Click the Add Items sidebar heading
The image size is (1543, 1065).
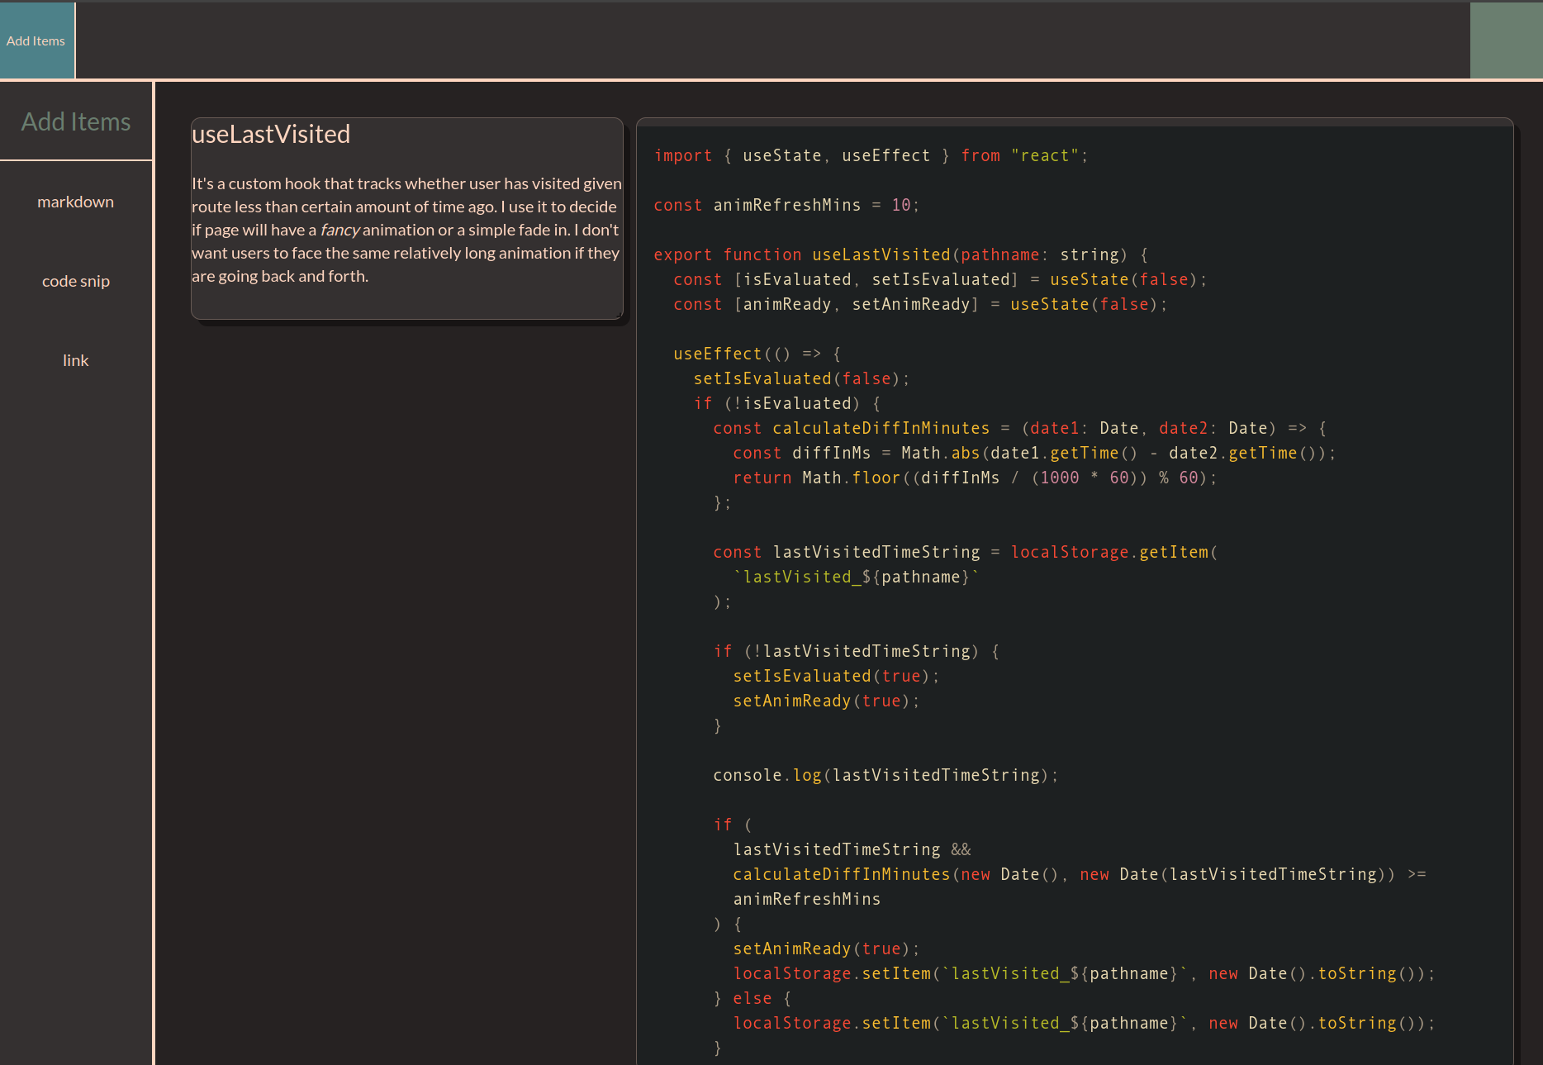coord(76,121)
